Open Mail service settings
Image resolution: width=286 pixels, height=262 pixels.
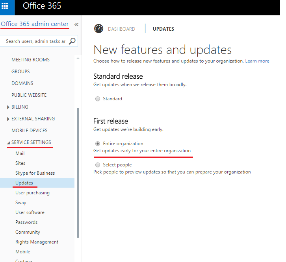point(20,153)
